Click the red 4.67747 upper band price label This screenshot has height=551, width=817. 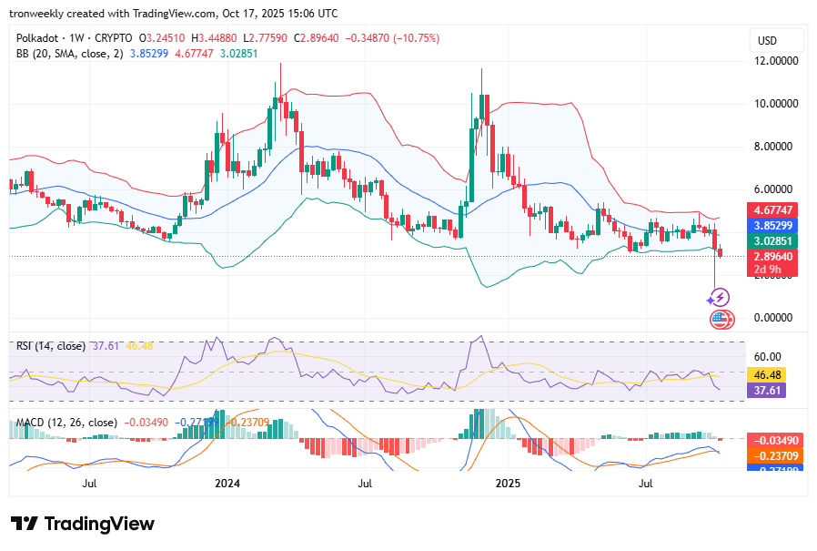[774, 209]
